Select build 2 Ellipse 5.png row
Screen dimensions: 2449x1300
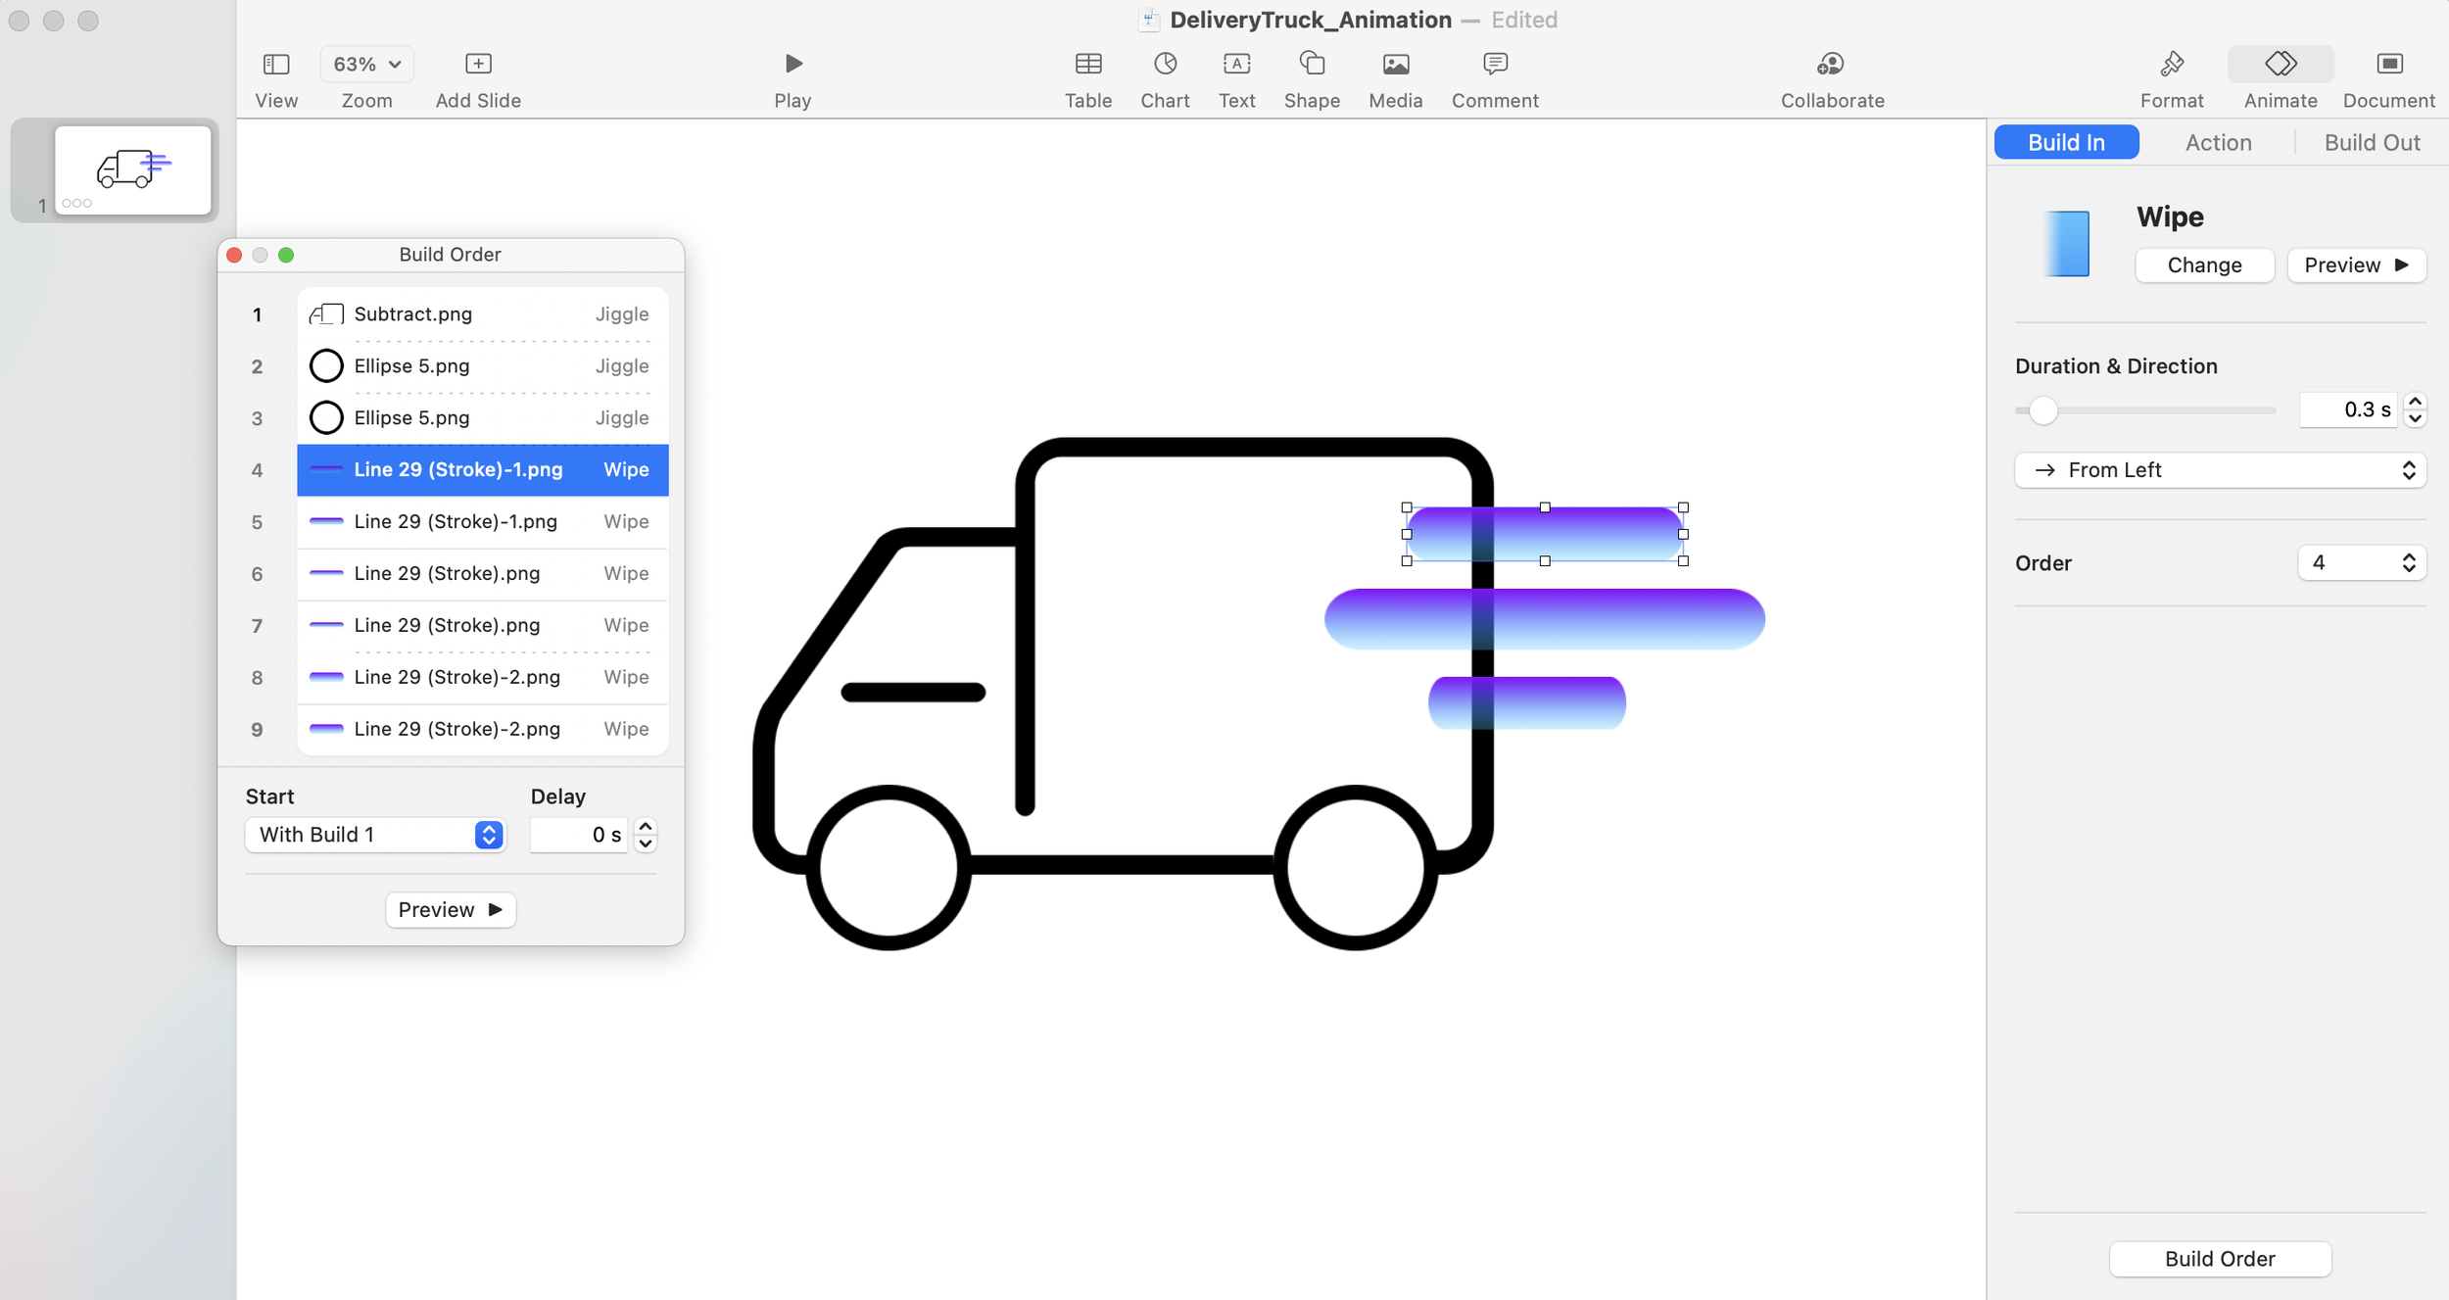pyautogui.click(x=482, y=366)
